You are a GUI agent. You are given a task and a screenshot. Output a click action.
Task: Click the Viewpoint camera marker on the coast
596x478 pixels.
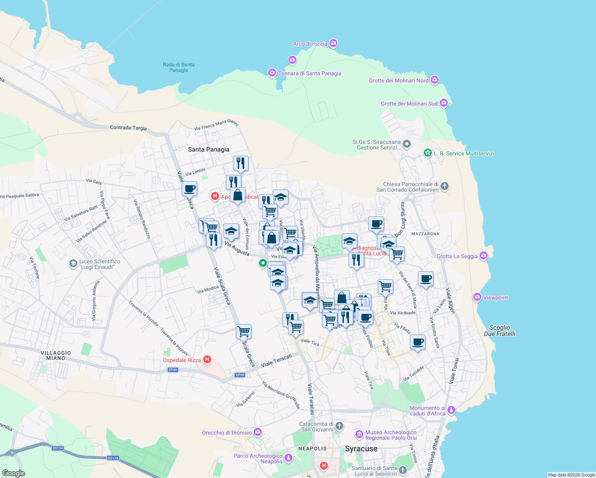coord(478,297)
